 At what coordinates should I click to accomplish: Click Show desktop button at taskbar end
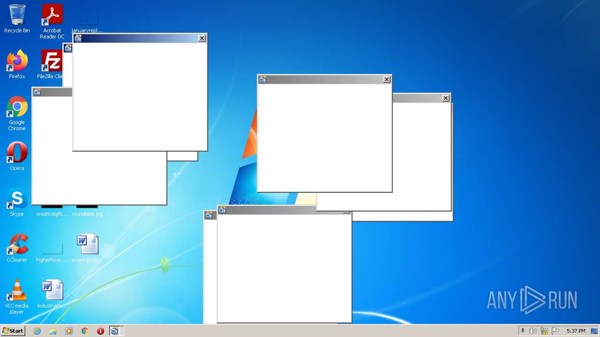595,331
